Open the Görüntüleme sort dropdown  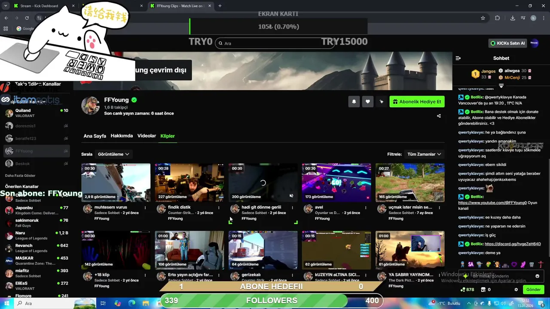click(x=113, y=154)
